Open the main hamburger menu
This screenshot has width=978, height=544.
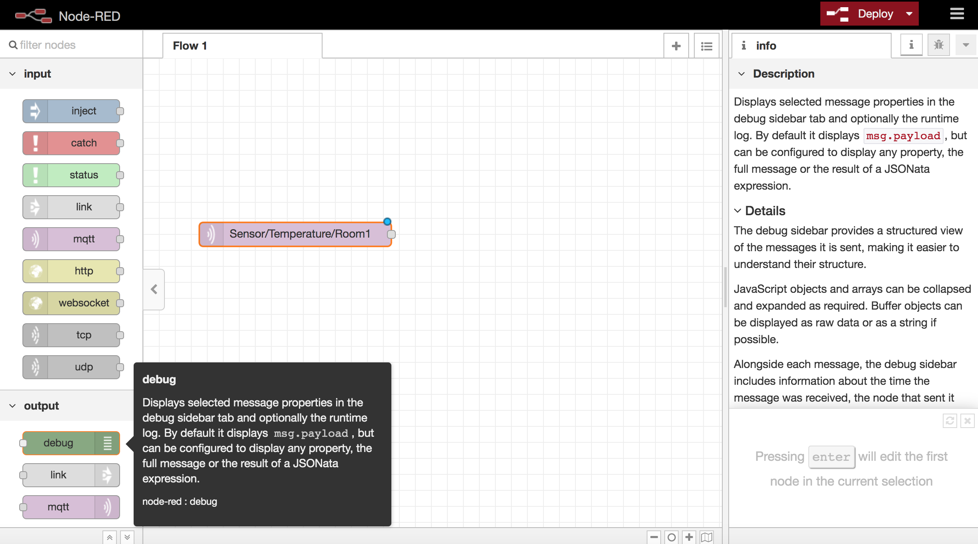(957, 14)
